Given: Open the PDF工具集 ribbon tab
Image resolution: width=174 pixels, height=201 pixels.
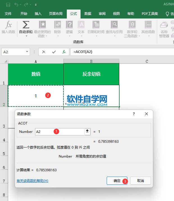Looking at the screenshot, I should [x=150, y=13].
